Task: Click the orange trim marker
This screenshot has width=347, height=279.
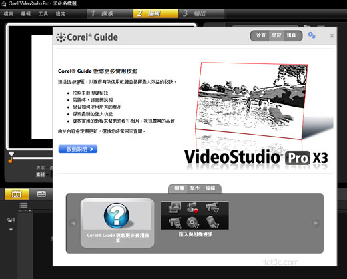Action: (x=10, y=160)
